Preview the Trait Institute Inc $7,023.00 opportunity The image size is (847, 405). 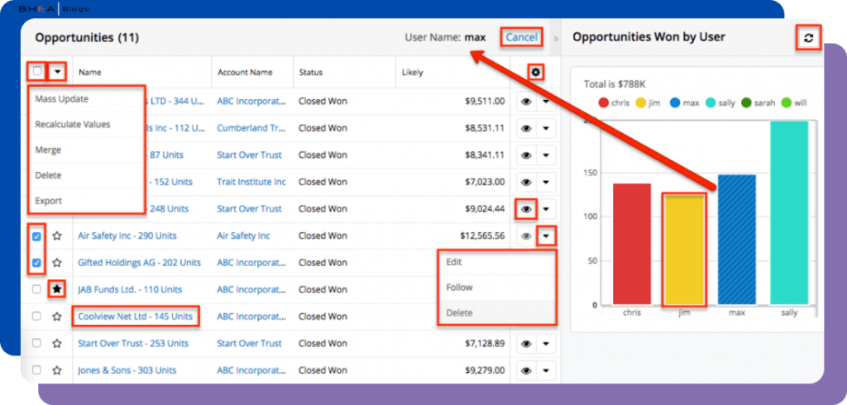tap(526, 183)
